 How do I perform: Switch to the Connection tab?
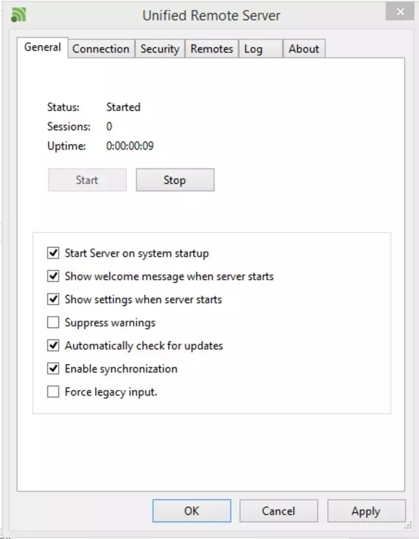[101, 49]
